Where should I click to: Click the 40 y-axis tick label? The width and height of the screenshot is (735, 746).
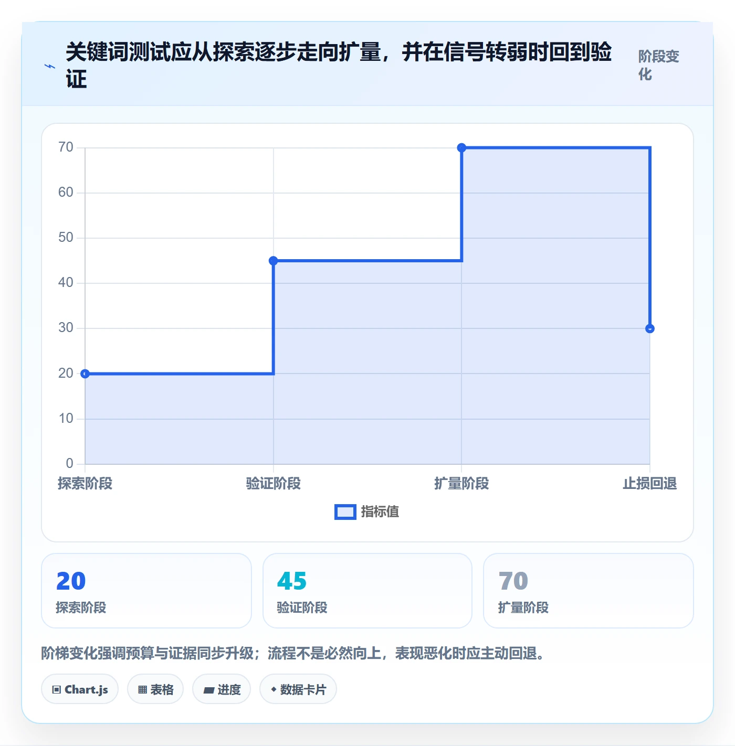66,282
